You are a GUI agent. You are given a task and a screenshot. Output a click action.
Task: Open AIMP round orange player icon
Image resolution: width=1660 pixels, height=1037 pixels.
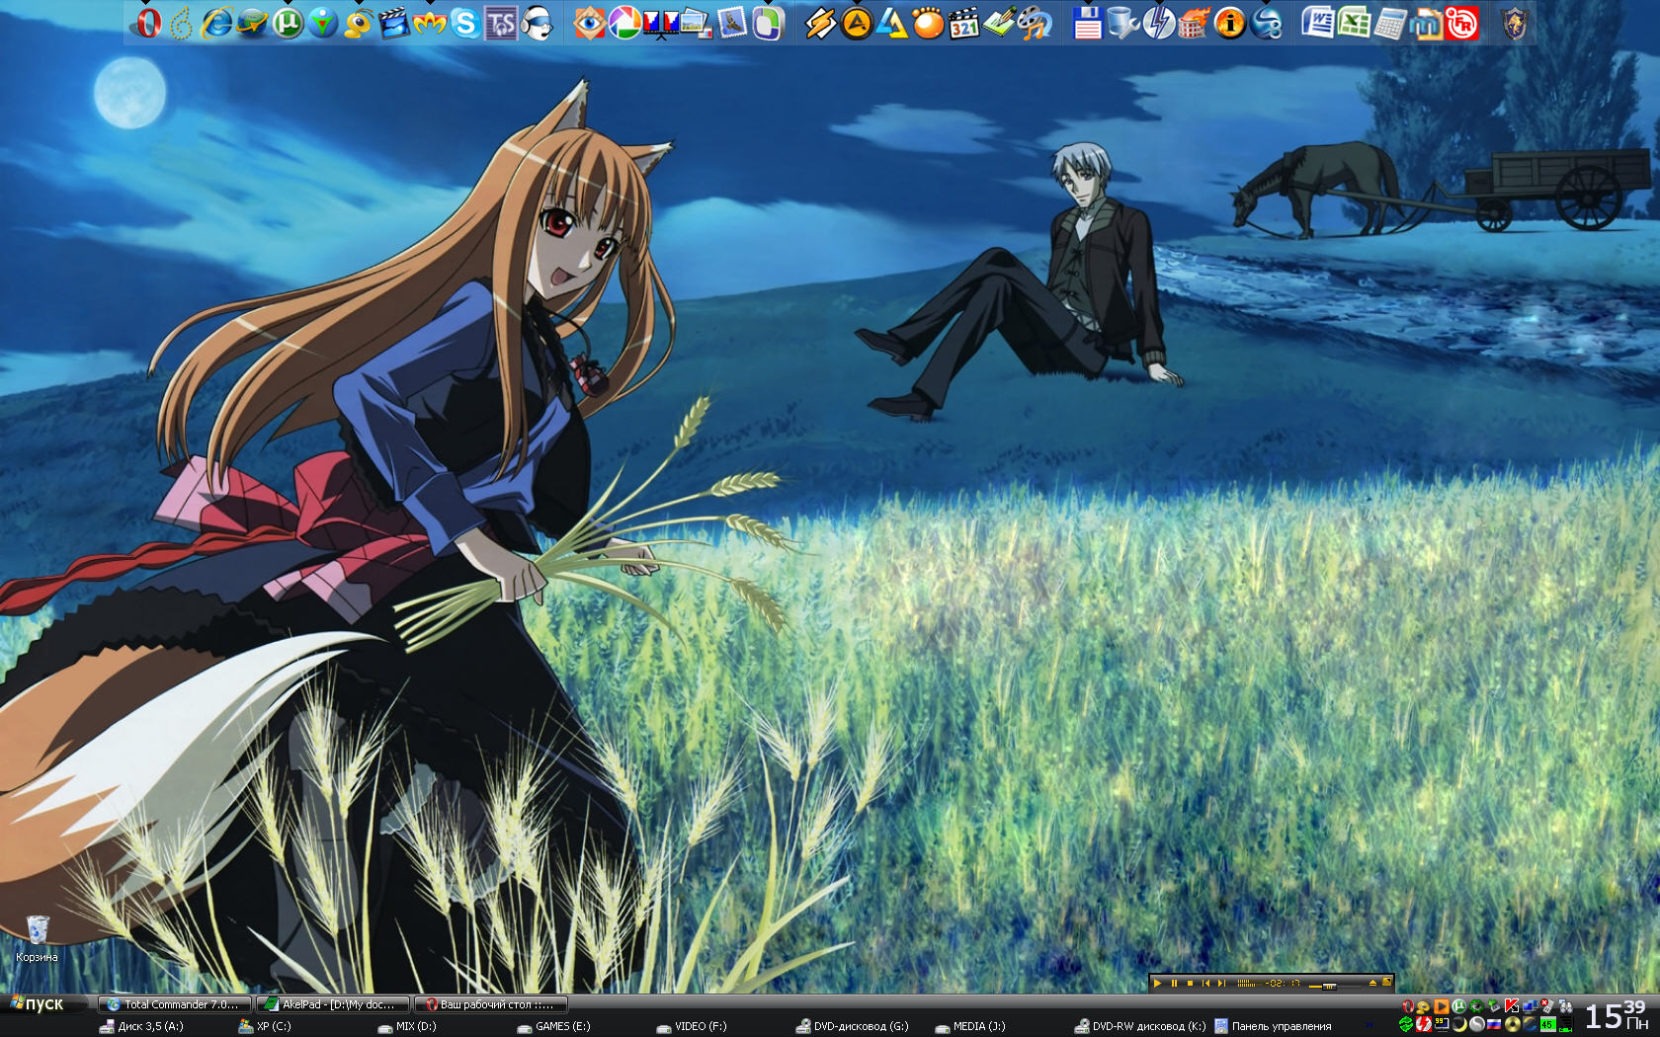(x=857, y=22)
